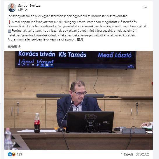Click the red exclamation mark emoji
This screenshot has width=159, height=159.
[9, 22]
